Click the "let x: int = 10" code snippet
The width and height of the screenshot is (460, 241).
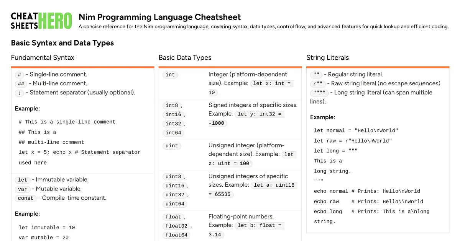(x=272, y=83)
